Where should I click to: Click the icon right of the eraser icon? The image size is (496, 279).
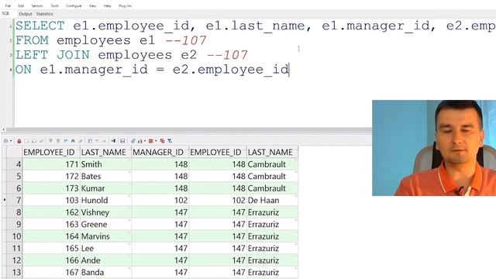pyautogui.click(x=90, y=141)
